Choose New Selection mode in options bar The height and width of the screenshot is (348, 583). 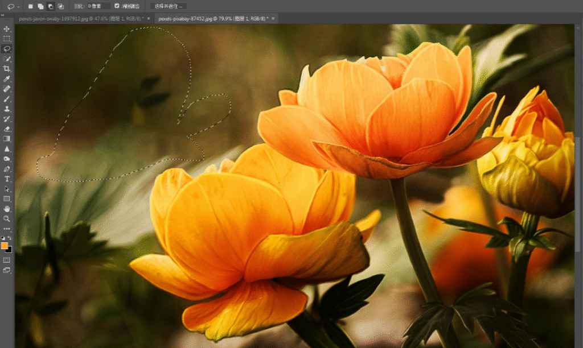pos(31,6)
